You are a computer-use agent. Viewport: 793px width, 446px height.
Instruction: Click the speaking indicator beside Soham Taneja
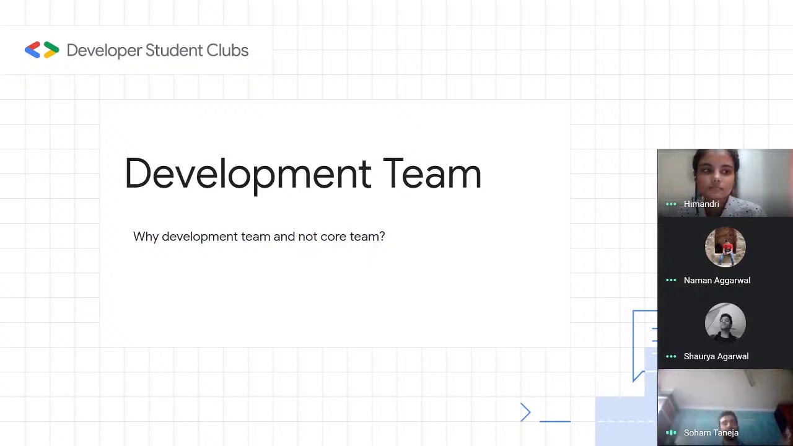(x=671, y=432)
